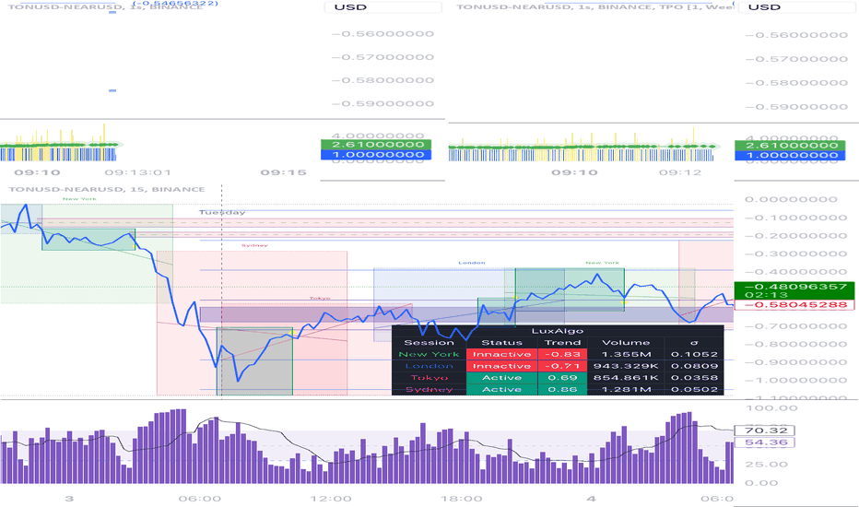Click the -0.71 trend cell
Screen dimensions: 859x507
click(x=562, y=366)
